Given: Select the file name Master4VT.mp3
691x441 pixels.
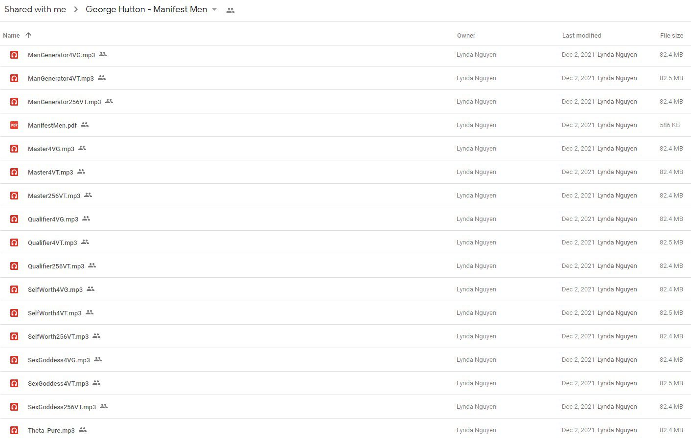Looking at the screenshot, I should coord(50,172).
